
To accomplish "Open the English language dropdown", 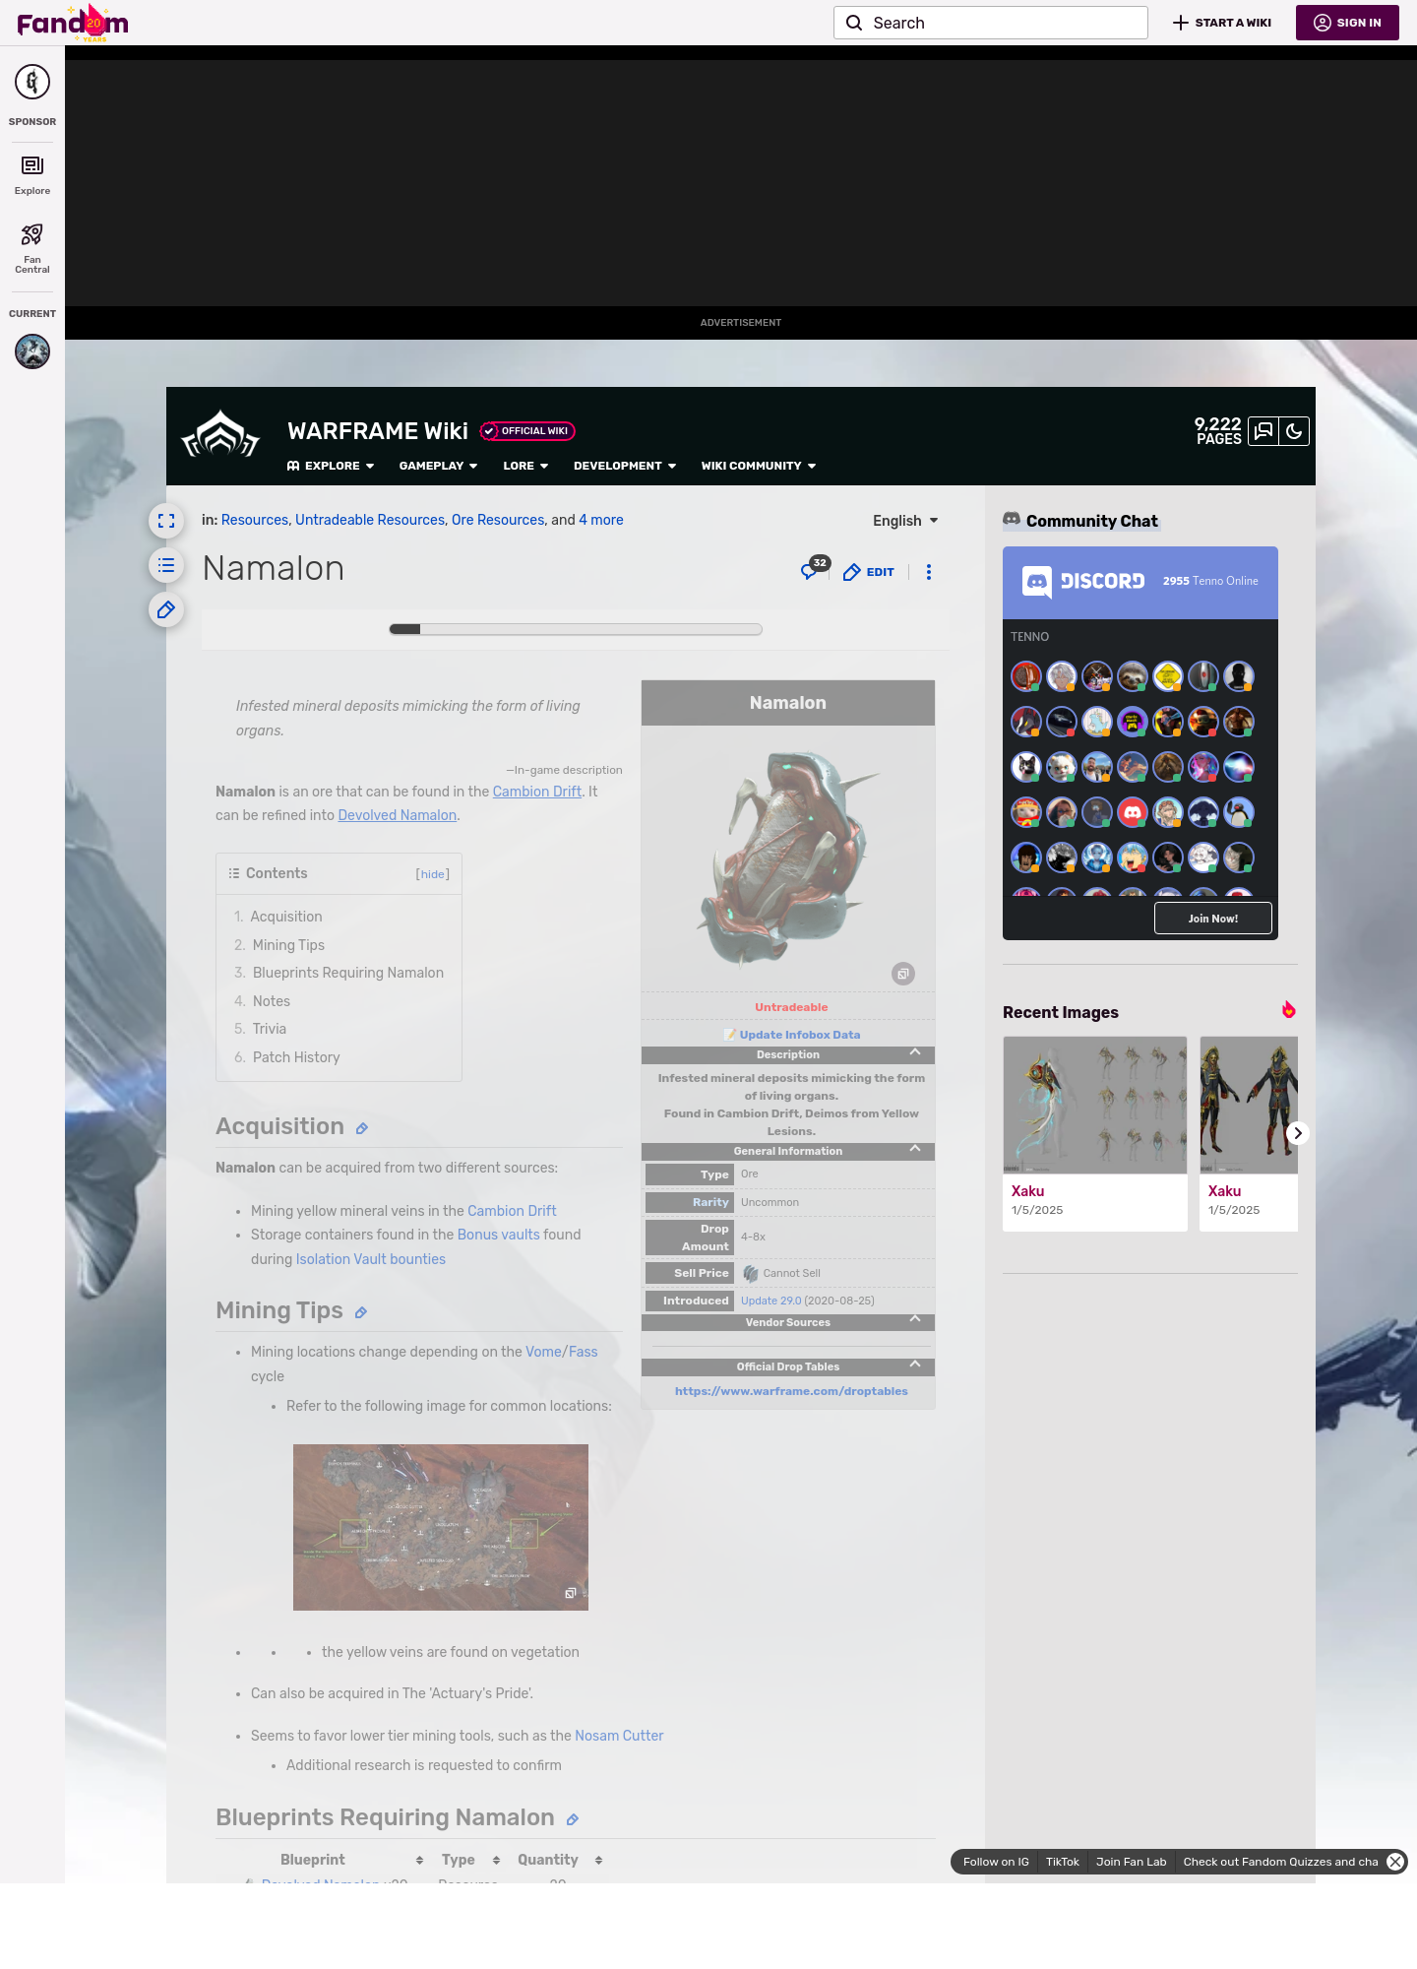I will tap(905, 521).
